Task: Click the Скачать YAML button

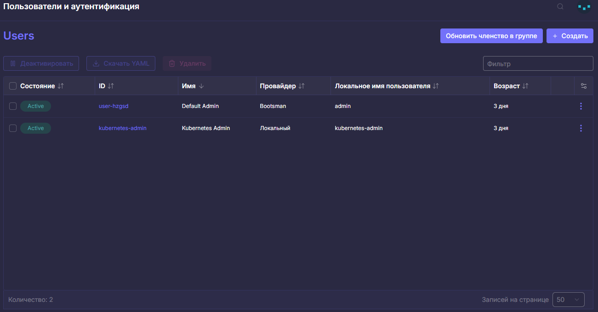Action: point(121,63)
